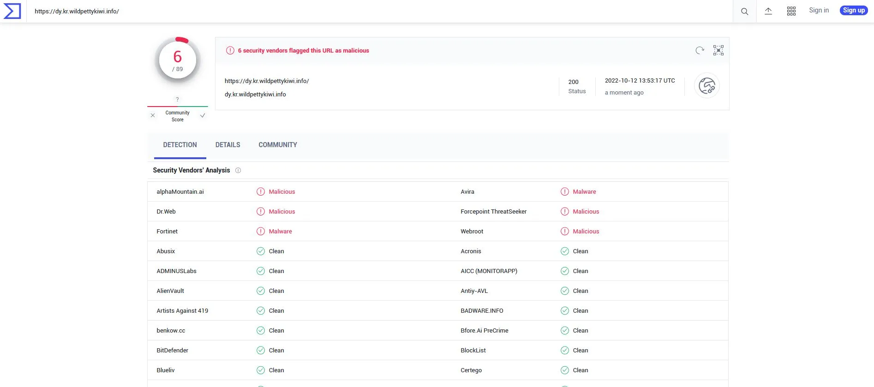The height and width of the screenshot is (387, 874).
Task: Click Abusix clean check icon
Action: [261, 251]
